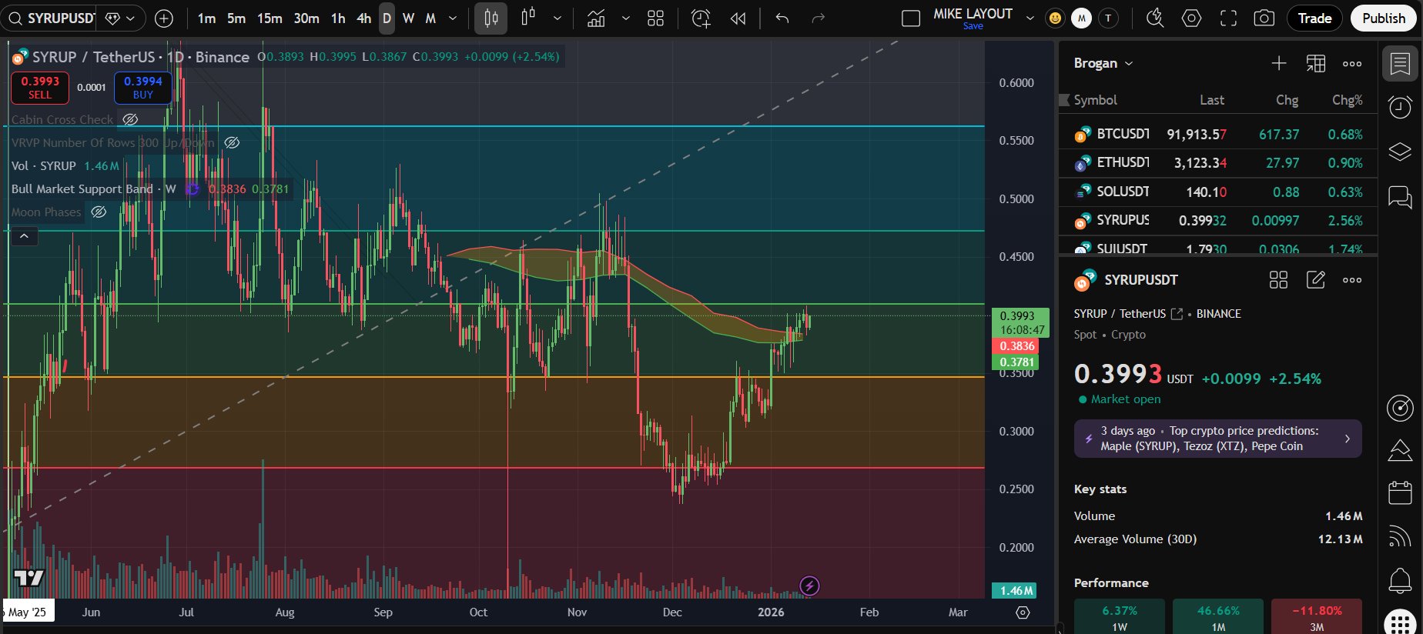This screenshot has width=1423, height=634.
Task: Open the layout setup square icon
Action: tap(911, 18)
